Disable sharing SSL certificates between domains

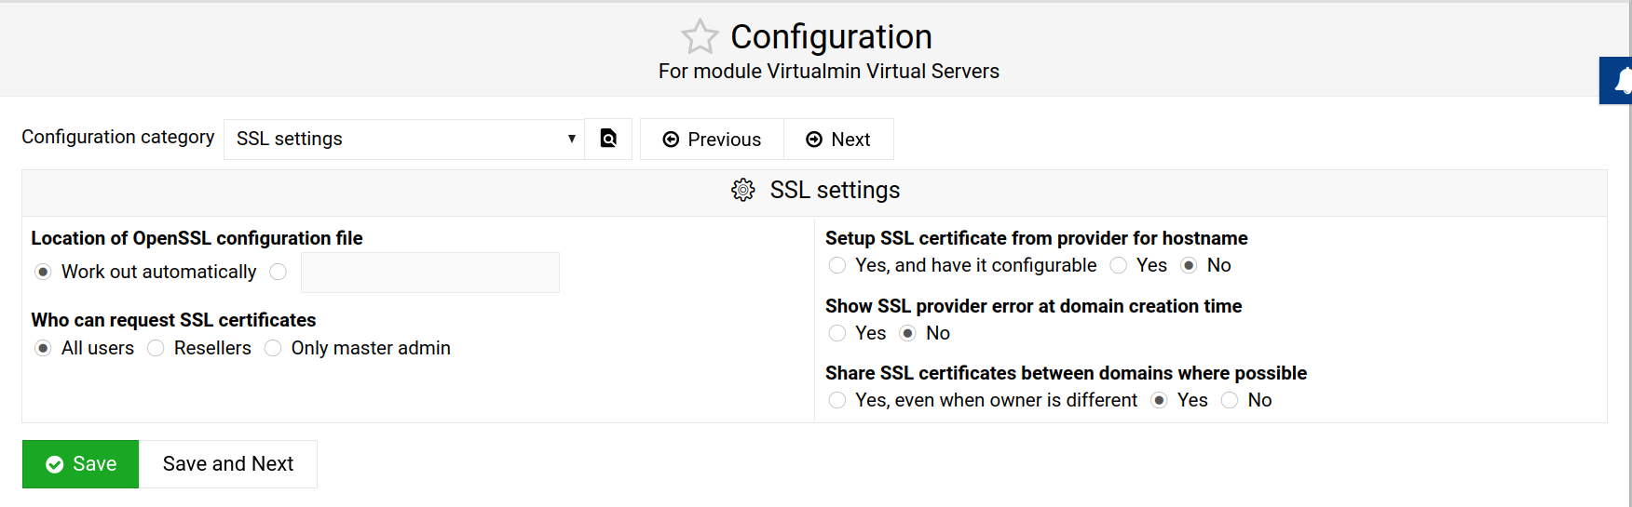coord(1230,400)
